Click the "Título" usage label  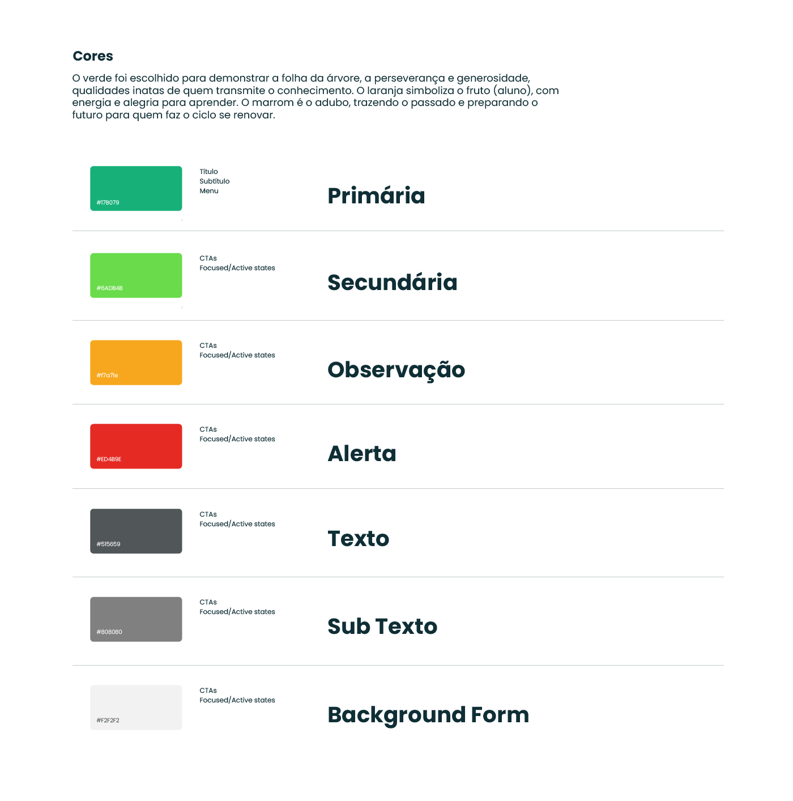tap(208, 172)
